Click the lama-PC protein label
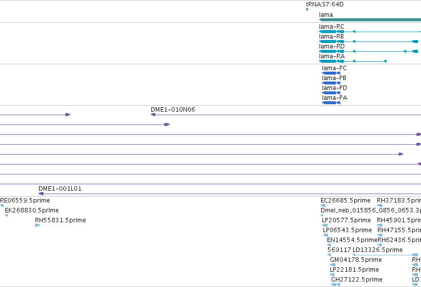421x287 pixels. tap(334, 68)
